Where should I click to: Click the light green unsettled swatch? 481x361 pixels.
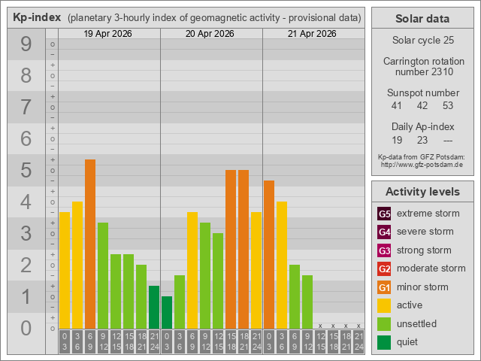tap(384, 323)
